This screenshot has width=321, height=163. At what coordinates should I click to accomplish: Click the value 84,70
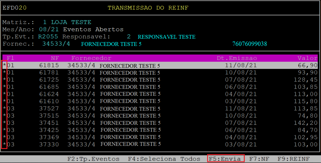[308, 130]
